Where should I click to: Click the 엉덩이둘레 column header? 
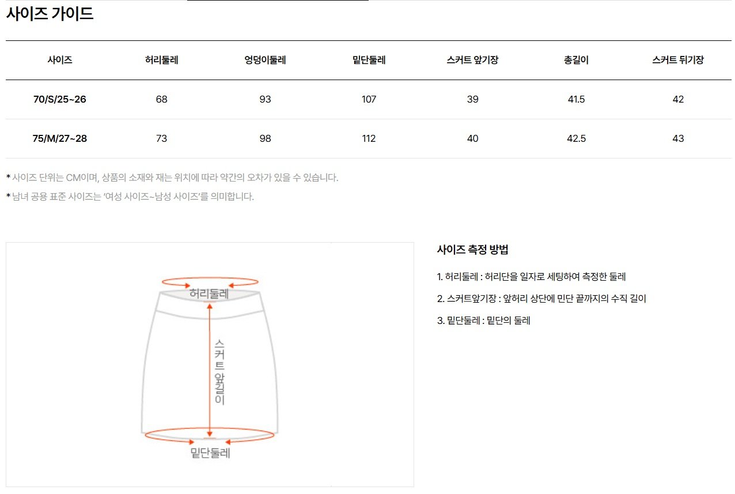265,60
